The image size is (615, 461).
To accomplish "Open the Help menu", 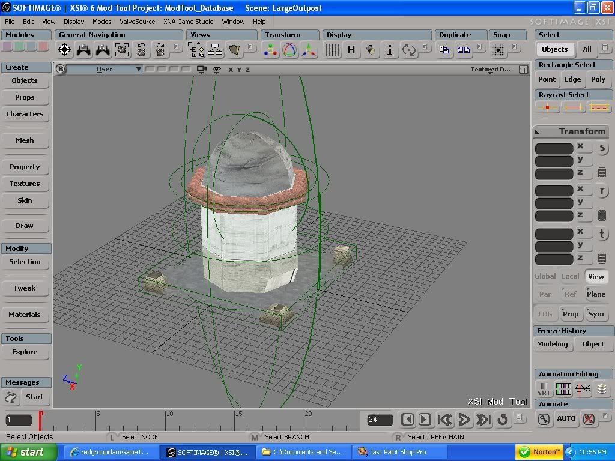I will tap(259, 22).
